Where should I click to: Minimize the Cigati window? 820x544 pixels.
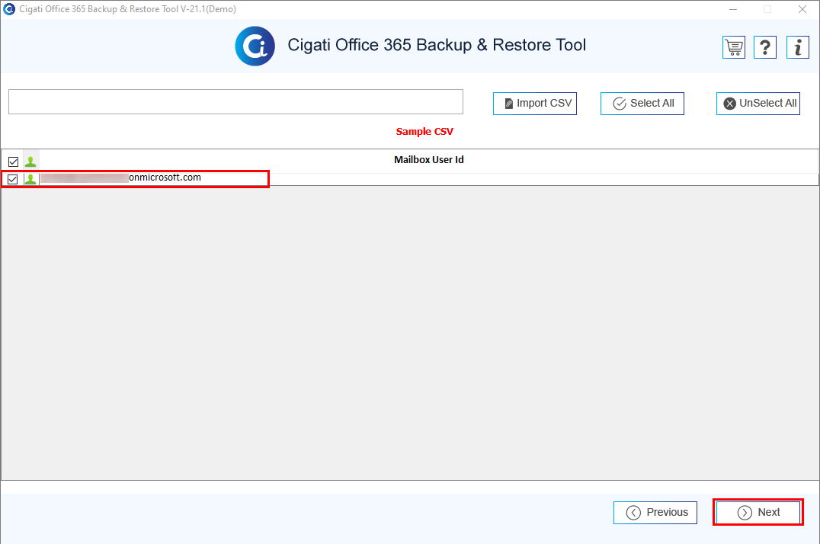tap(733, 9)
